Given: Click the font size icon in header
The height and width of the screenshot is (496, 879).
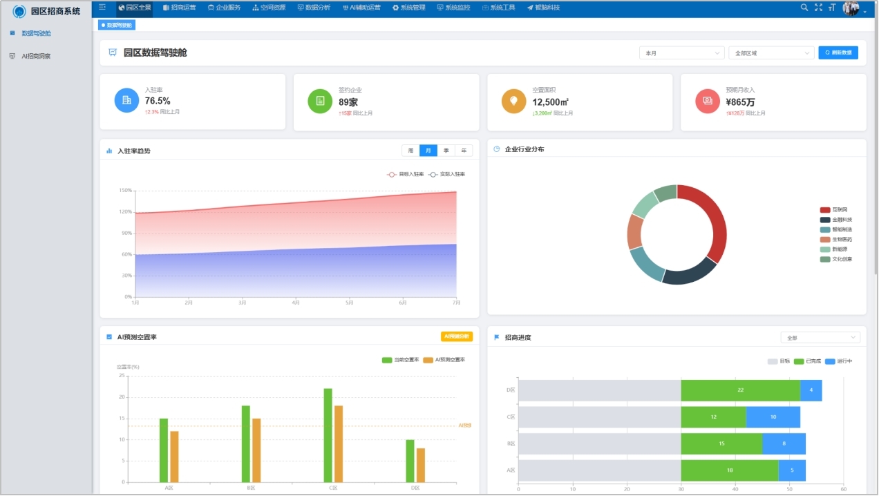Looking at the screenshot, I should point(832,8).
